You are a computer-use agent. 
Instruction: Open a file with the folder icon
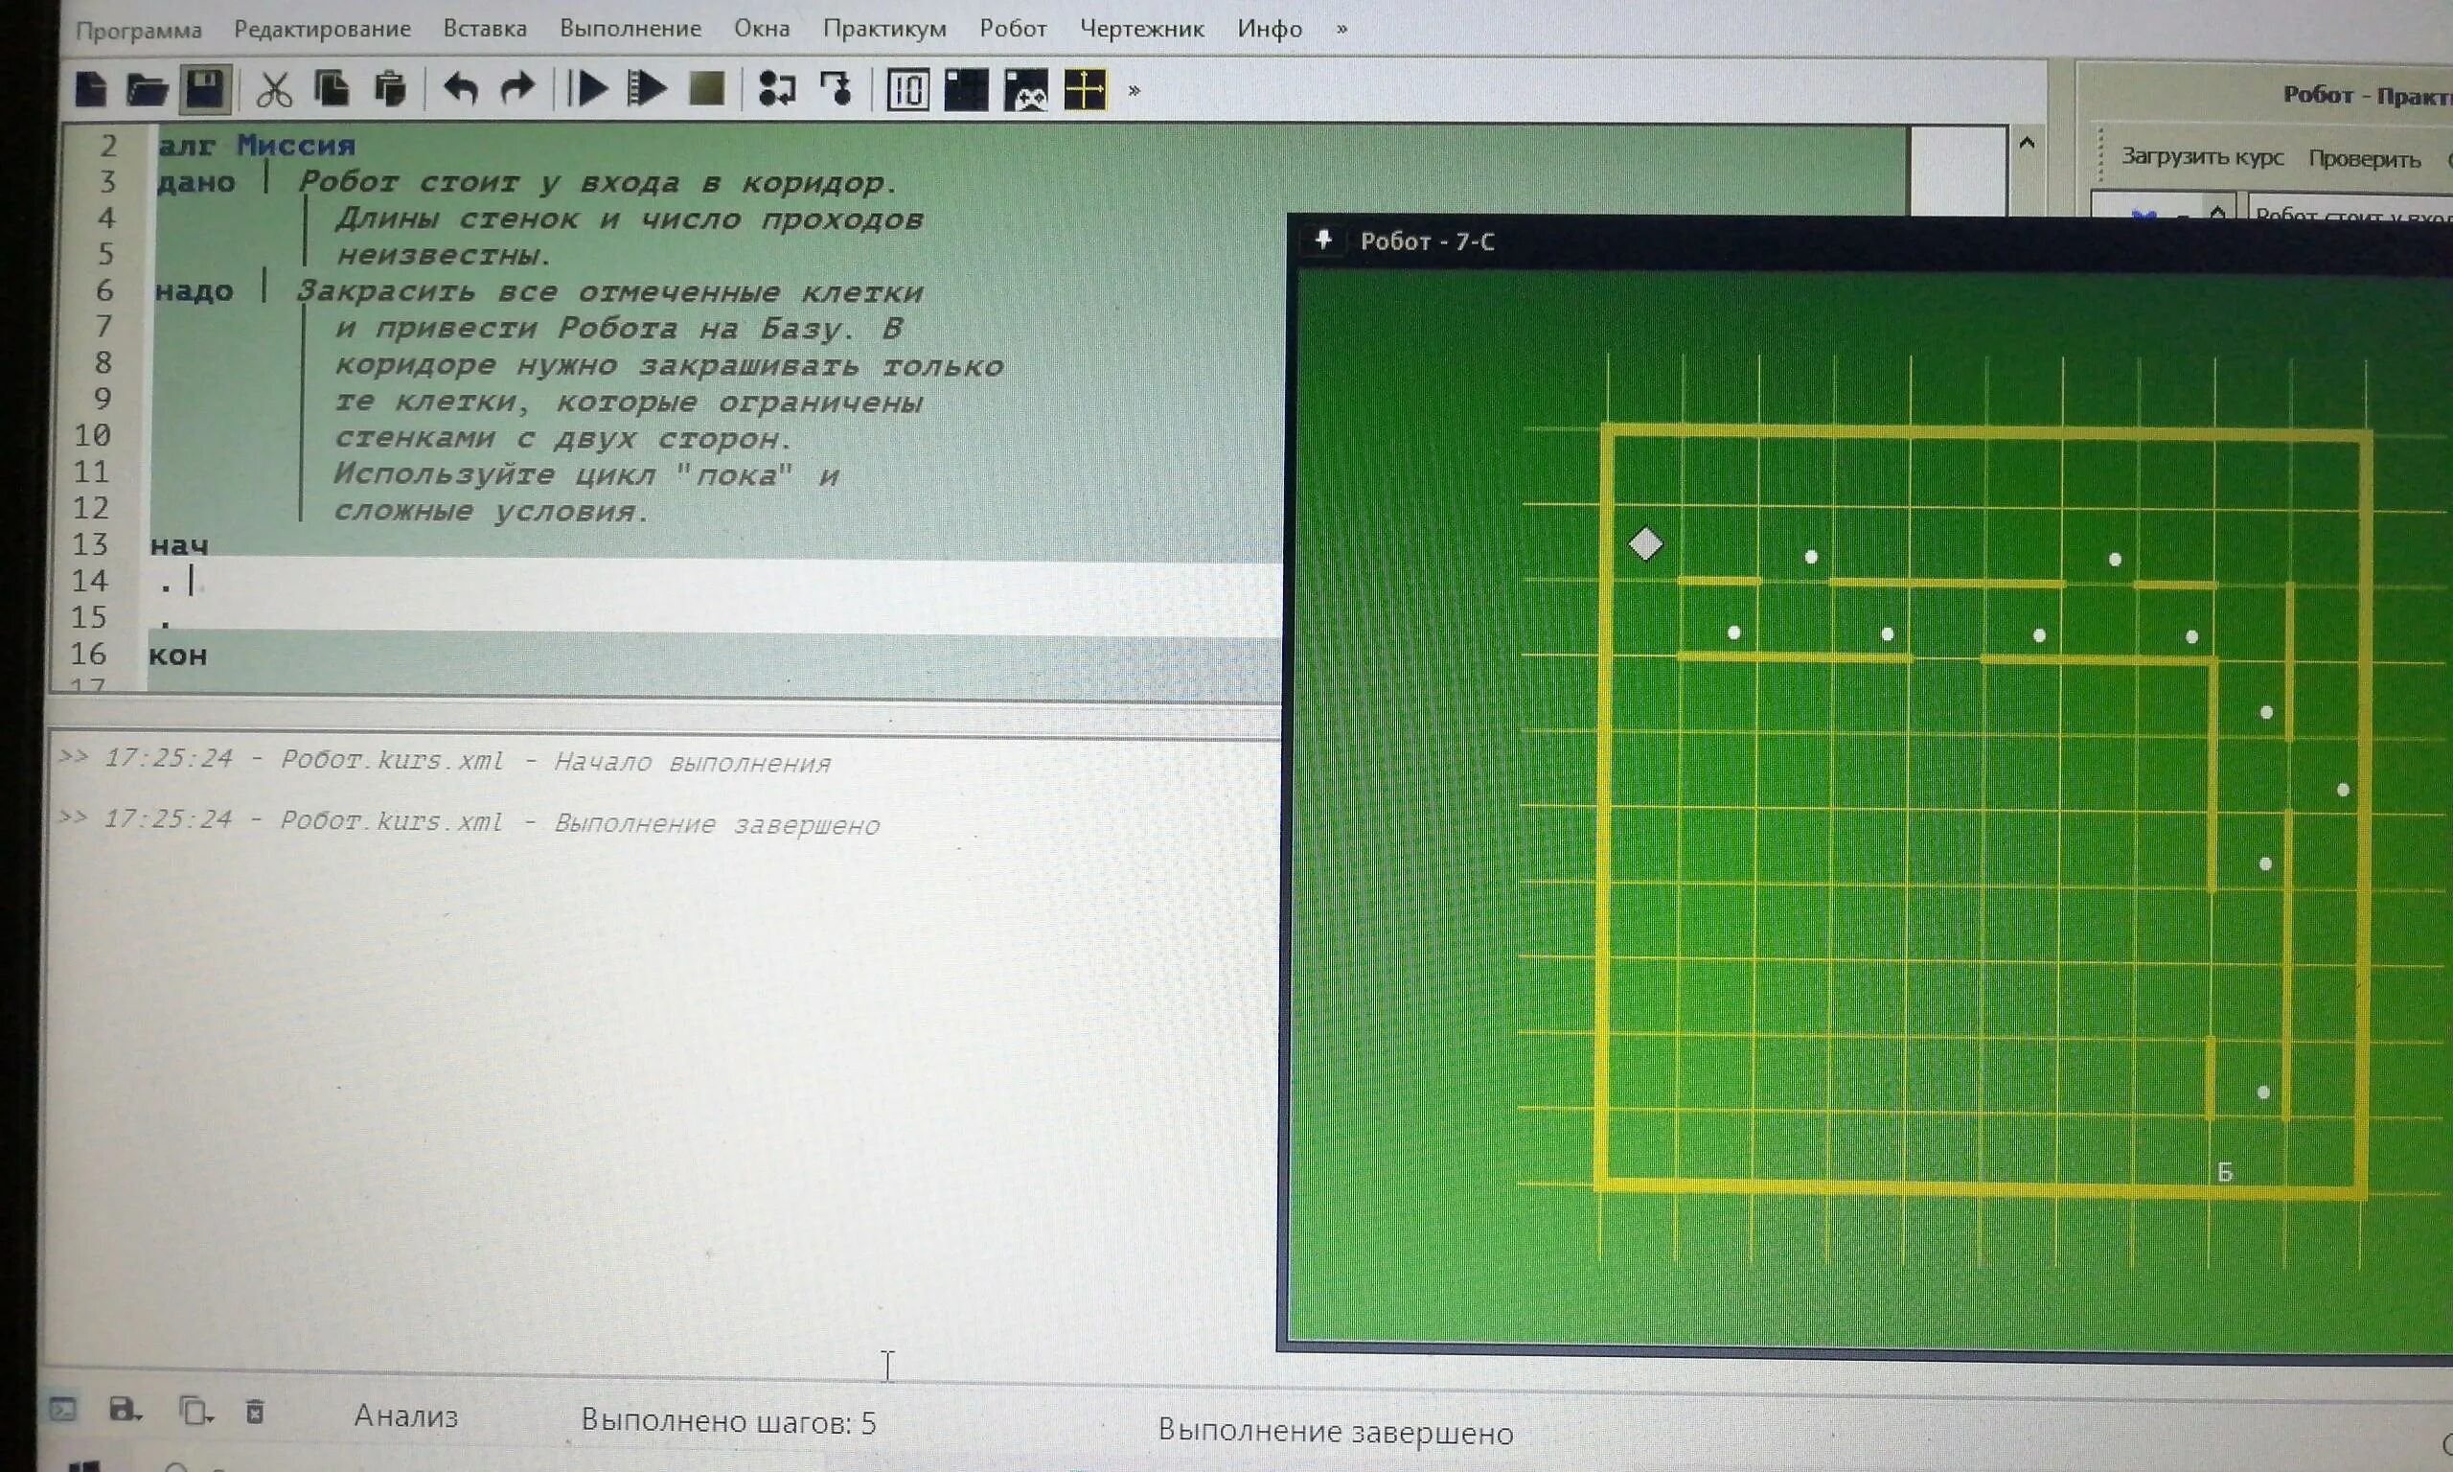coord(147,90)
